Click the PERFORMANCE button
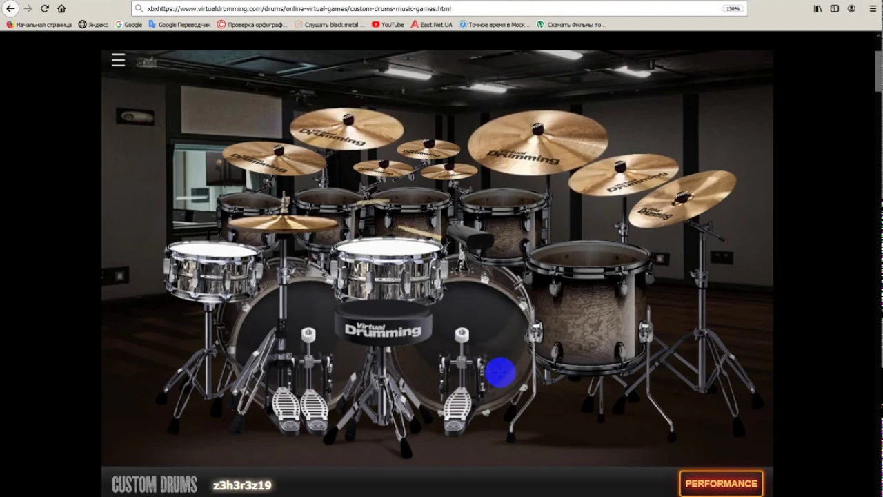 click(721, 484)
